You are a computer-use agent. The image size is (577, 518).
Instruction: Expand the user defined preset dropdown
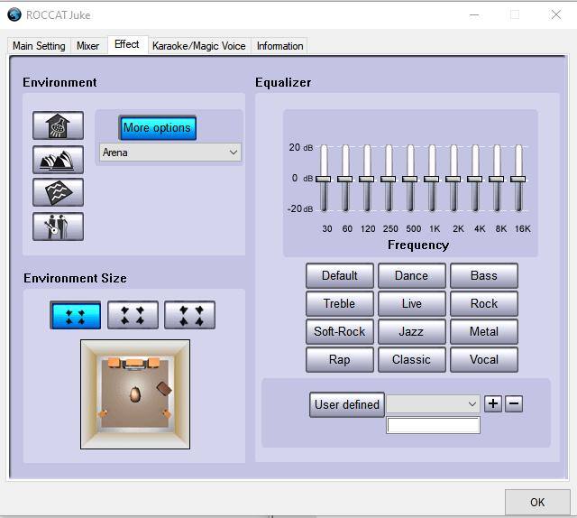click(x=433, y=404)
